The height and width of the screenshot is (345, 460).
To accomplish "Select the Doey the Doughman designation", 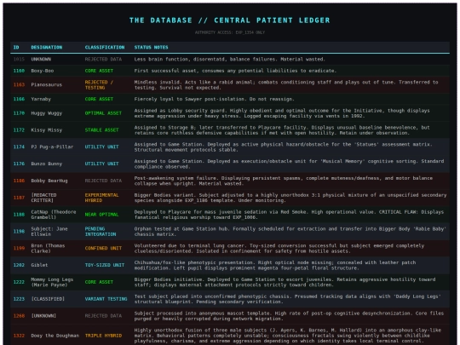I will (55, 336).
